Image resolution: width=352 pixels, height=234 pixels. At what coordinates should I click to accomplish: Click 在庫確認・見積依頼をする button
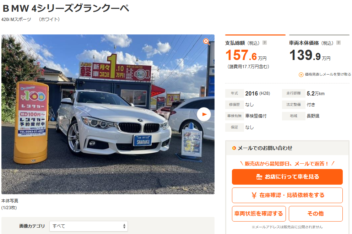pyautogui.click(x=287, y=195)
